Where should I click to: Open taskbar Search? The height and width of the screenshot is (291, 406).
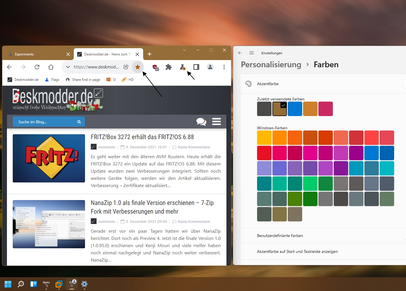pos(21,284)
